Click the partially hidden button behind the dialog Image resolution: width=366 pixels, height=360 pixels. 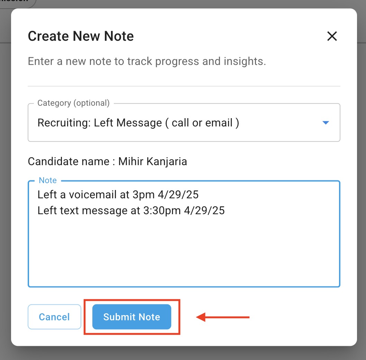point(17,2)
